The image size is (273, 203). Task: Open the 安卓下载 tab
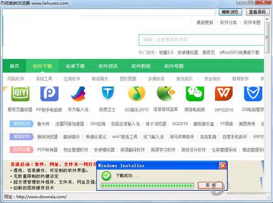[75, 66]
